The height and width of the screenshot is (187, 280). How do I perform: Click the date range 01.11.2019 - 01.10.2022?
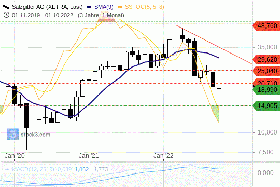point(43,15)
